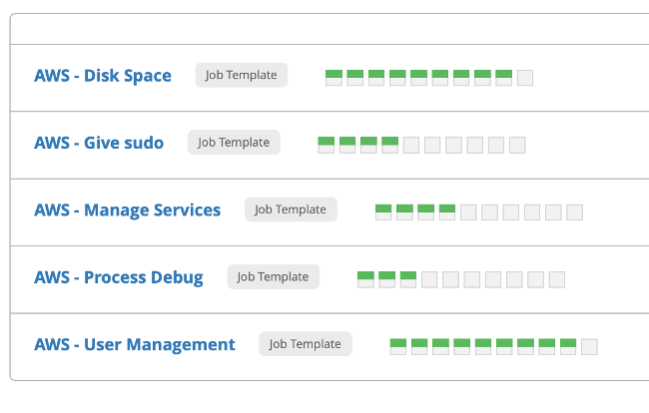The image size is (649, 413).
Task: Click the last gray status square in Manage Services row
Action: (574, 212)
